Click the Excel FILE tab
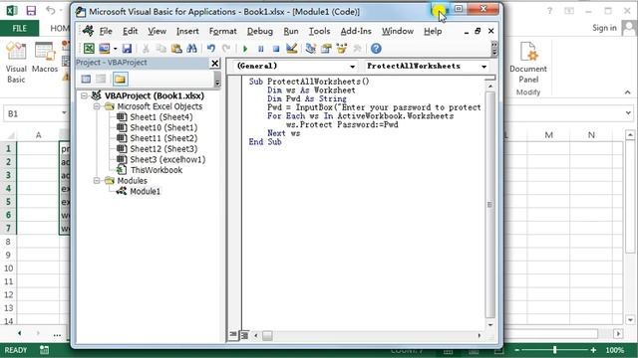638x358 pixels. pos(19,29)
